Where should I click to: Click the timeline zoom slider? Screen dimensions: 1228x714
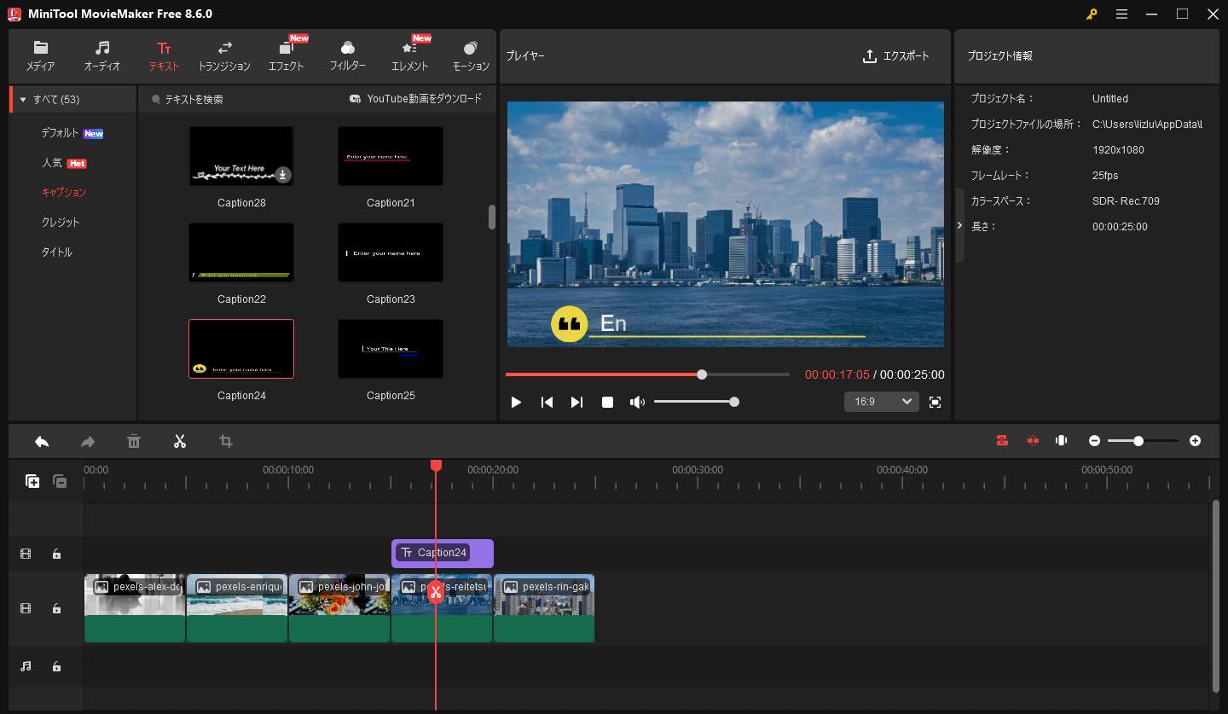pyautogui.click(x=1138, y=441)
